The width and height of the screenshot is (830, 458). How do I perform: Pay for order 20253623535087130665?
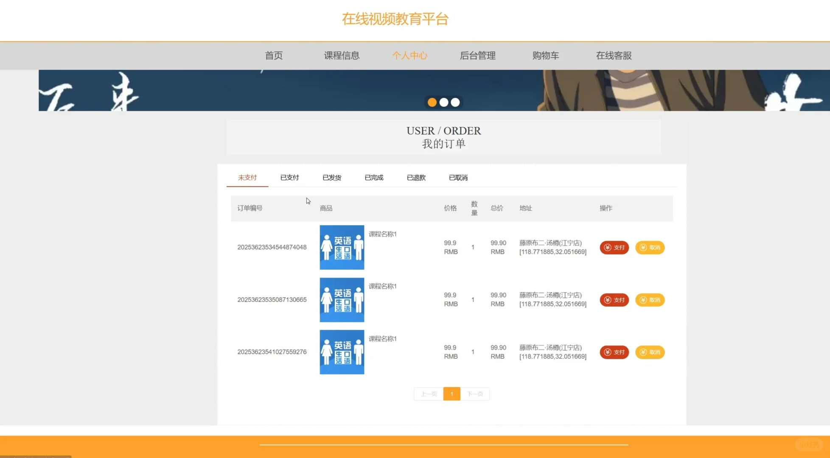(x=614, y=300)
